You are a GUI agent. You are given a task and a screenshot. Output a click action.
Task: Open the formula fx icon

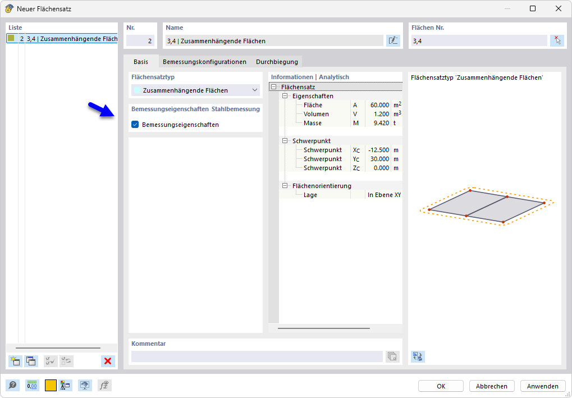click(x=105, y=385)
